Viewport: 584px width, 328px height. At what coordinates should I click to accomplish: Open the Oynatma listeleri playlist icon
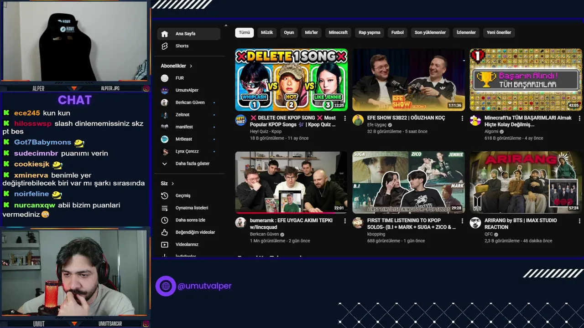pos(165,208)
